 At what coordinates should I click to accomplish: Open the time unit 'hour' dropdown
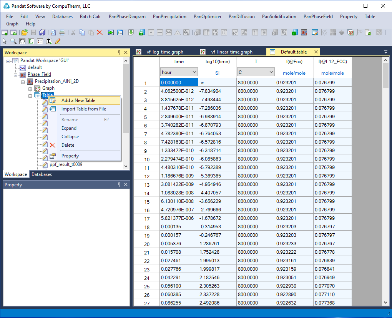pos(194,72)
